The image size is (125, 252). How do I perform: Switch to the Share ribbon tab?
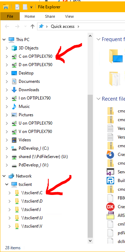click(x=50, y=16)
